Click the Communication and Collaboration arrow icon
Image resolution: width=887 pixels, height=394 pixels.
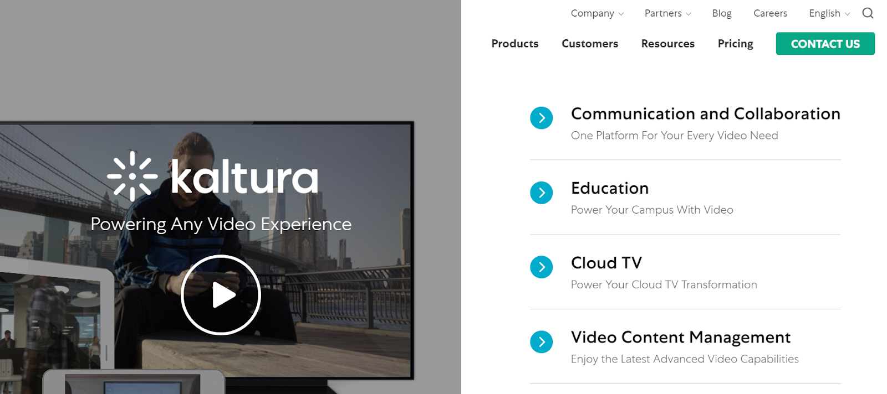541,118
